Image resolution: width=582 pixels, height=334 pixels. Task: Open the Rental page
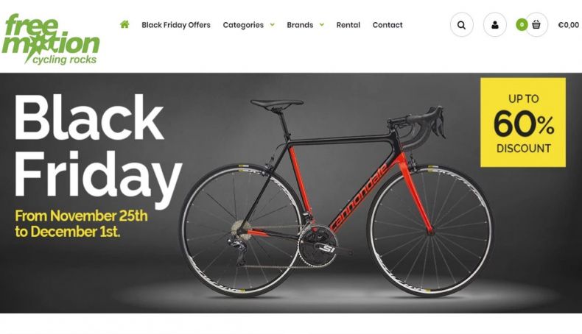point(348,25)
